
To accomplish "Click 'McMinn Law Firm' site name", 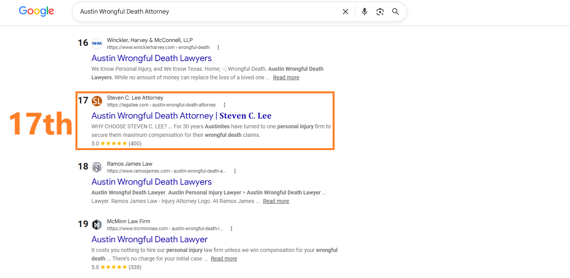I will (128, 221).
